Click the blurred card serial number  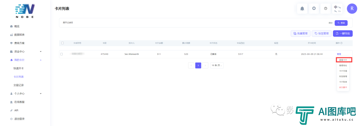coord(77,54)
